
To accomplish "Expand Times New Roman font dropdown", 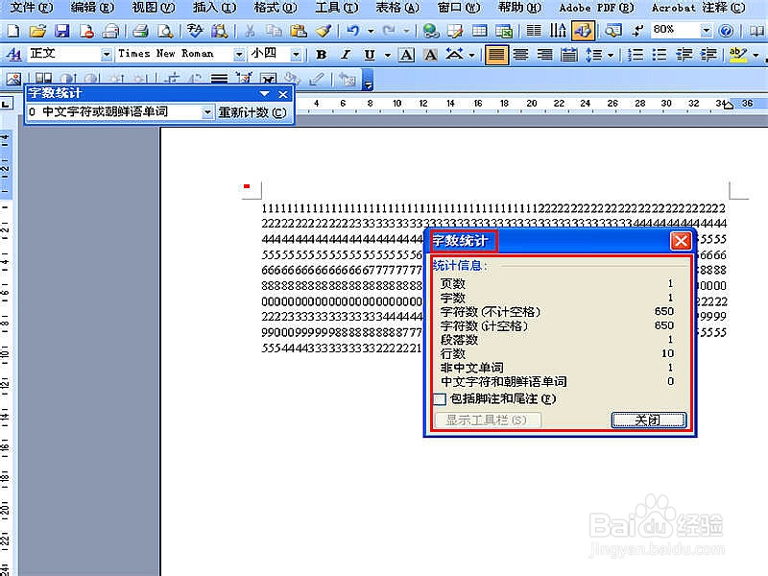I will (238, 55).
